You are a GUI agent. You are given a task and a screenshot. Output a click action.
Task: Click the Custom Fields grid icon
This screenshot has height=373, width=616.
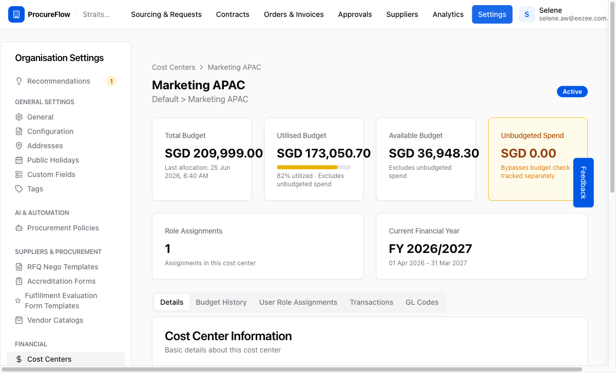point(19,174)
